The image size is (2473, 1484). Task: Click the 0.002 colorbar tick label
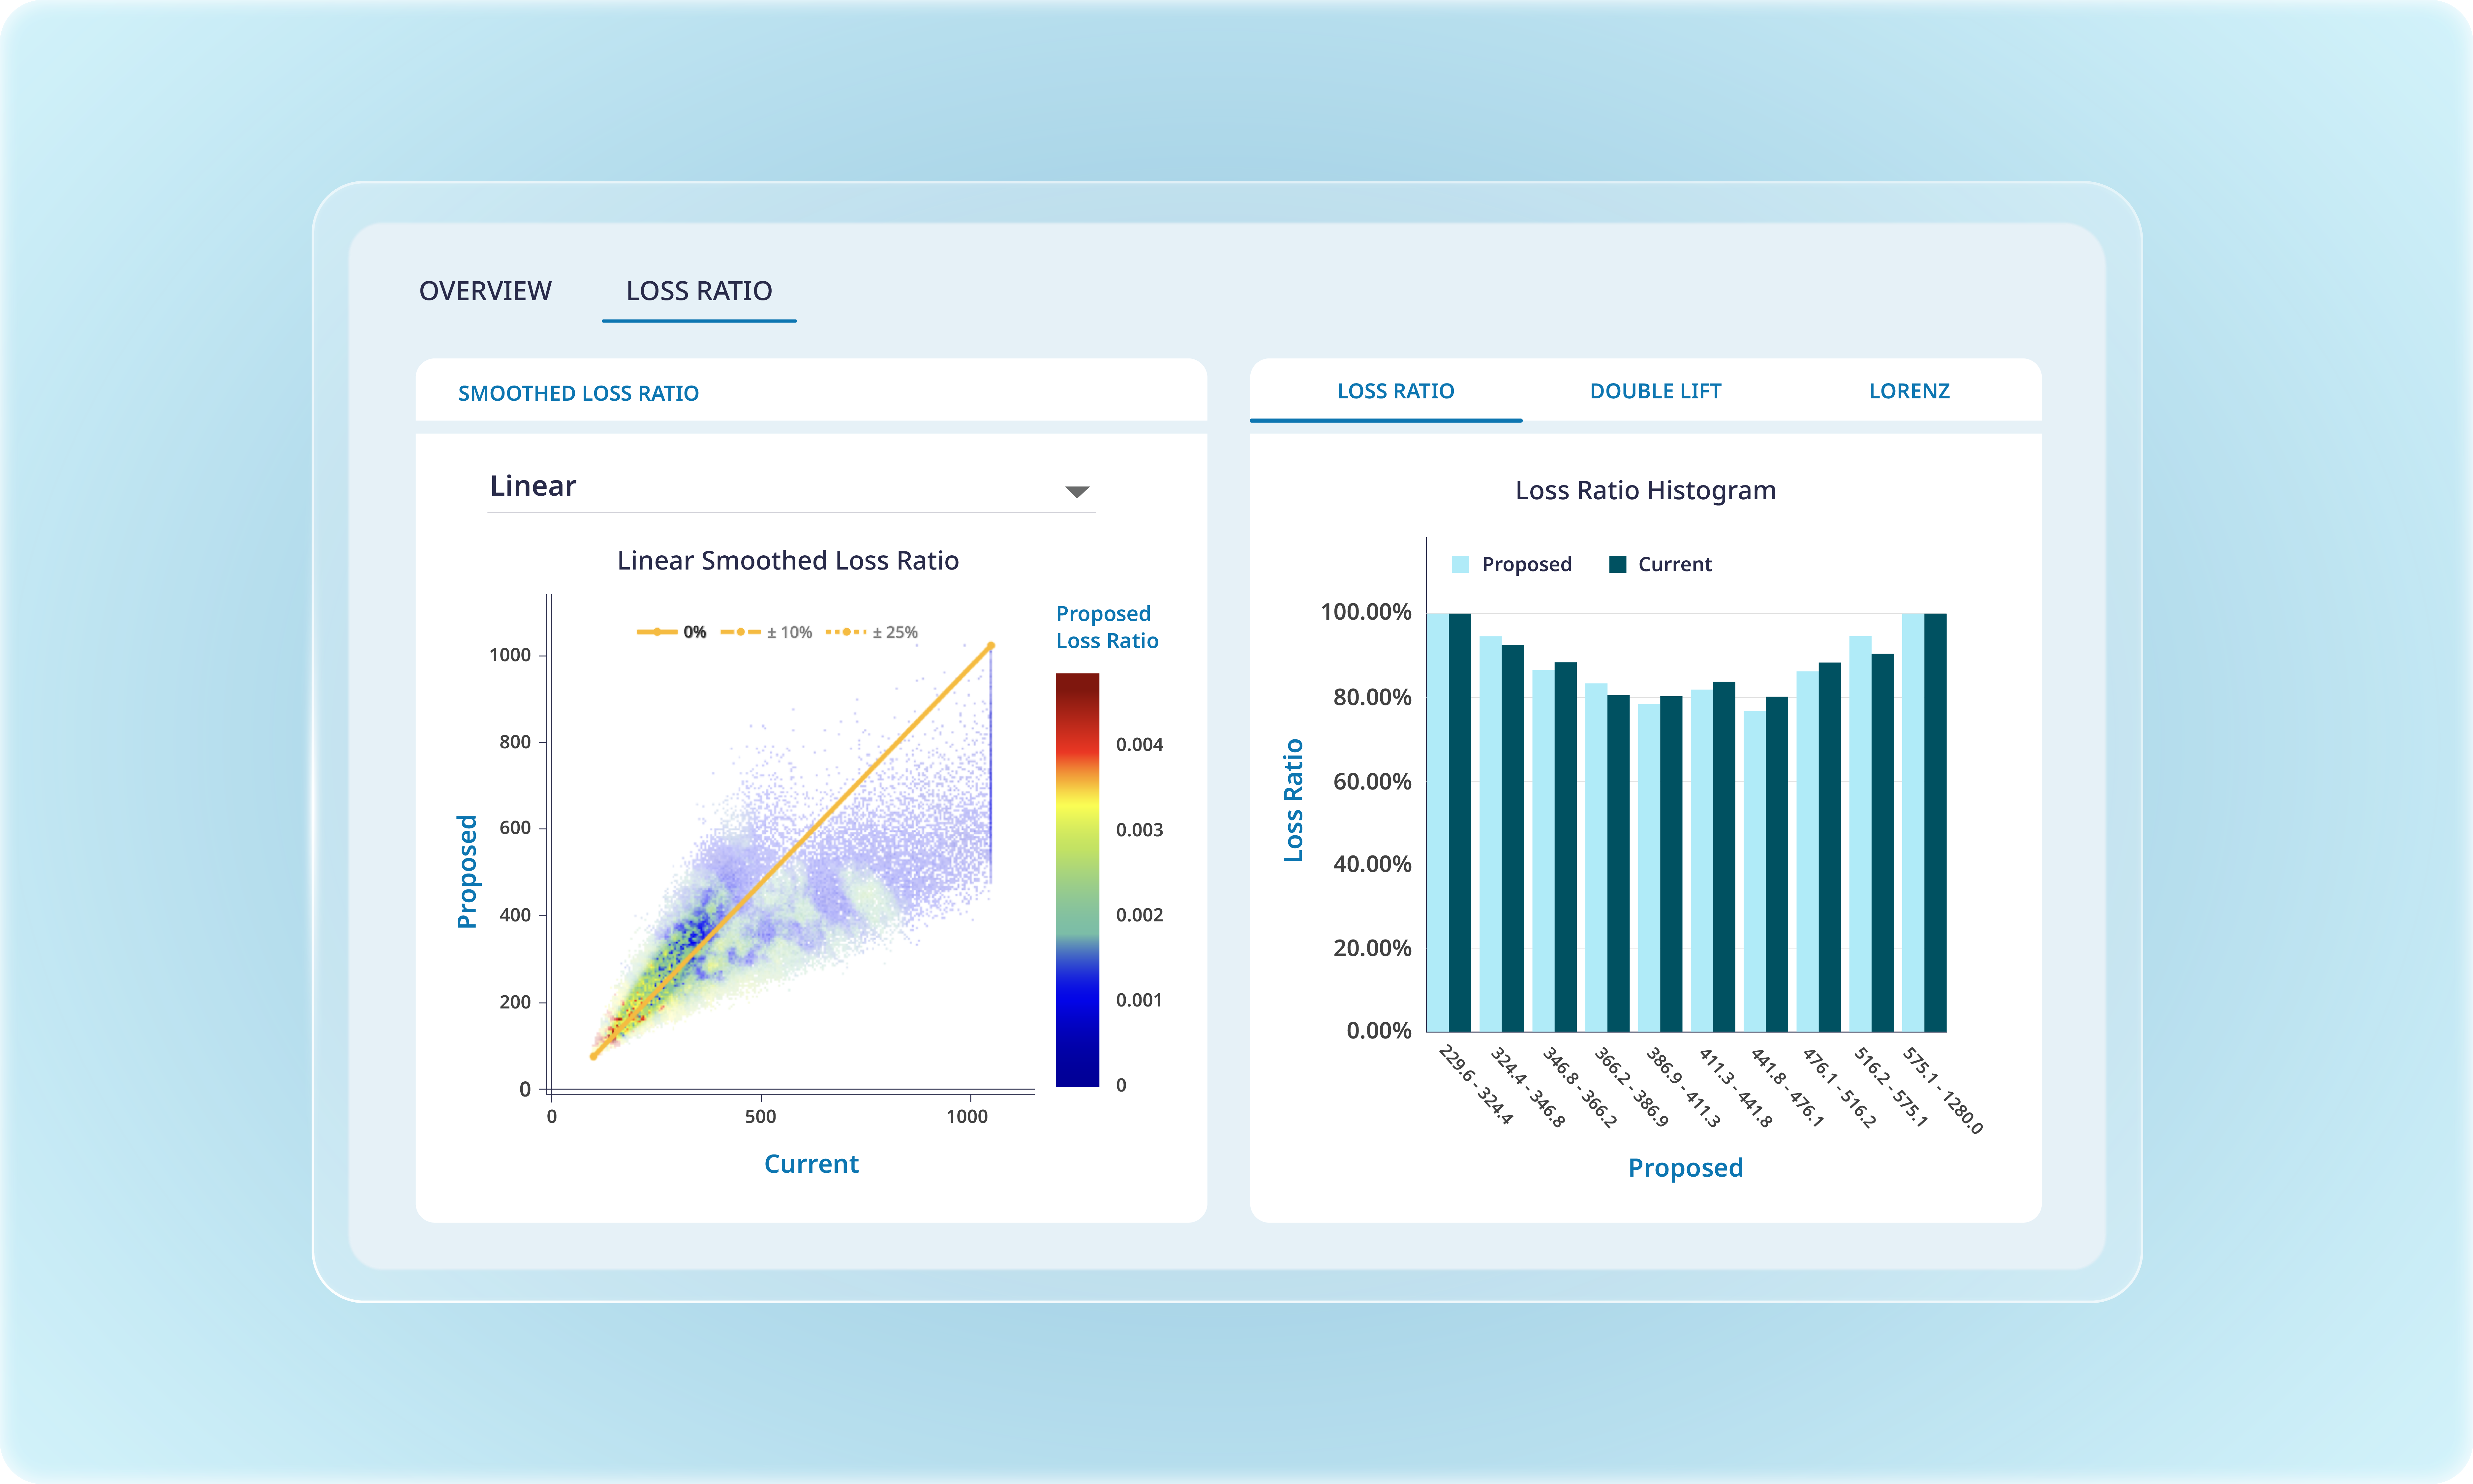pos(1140,915)
